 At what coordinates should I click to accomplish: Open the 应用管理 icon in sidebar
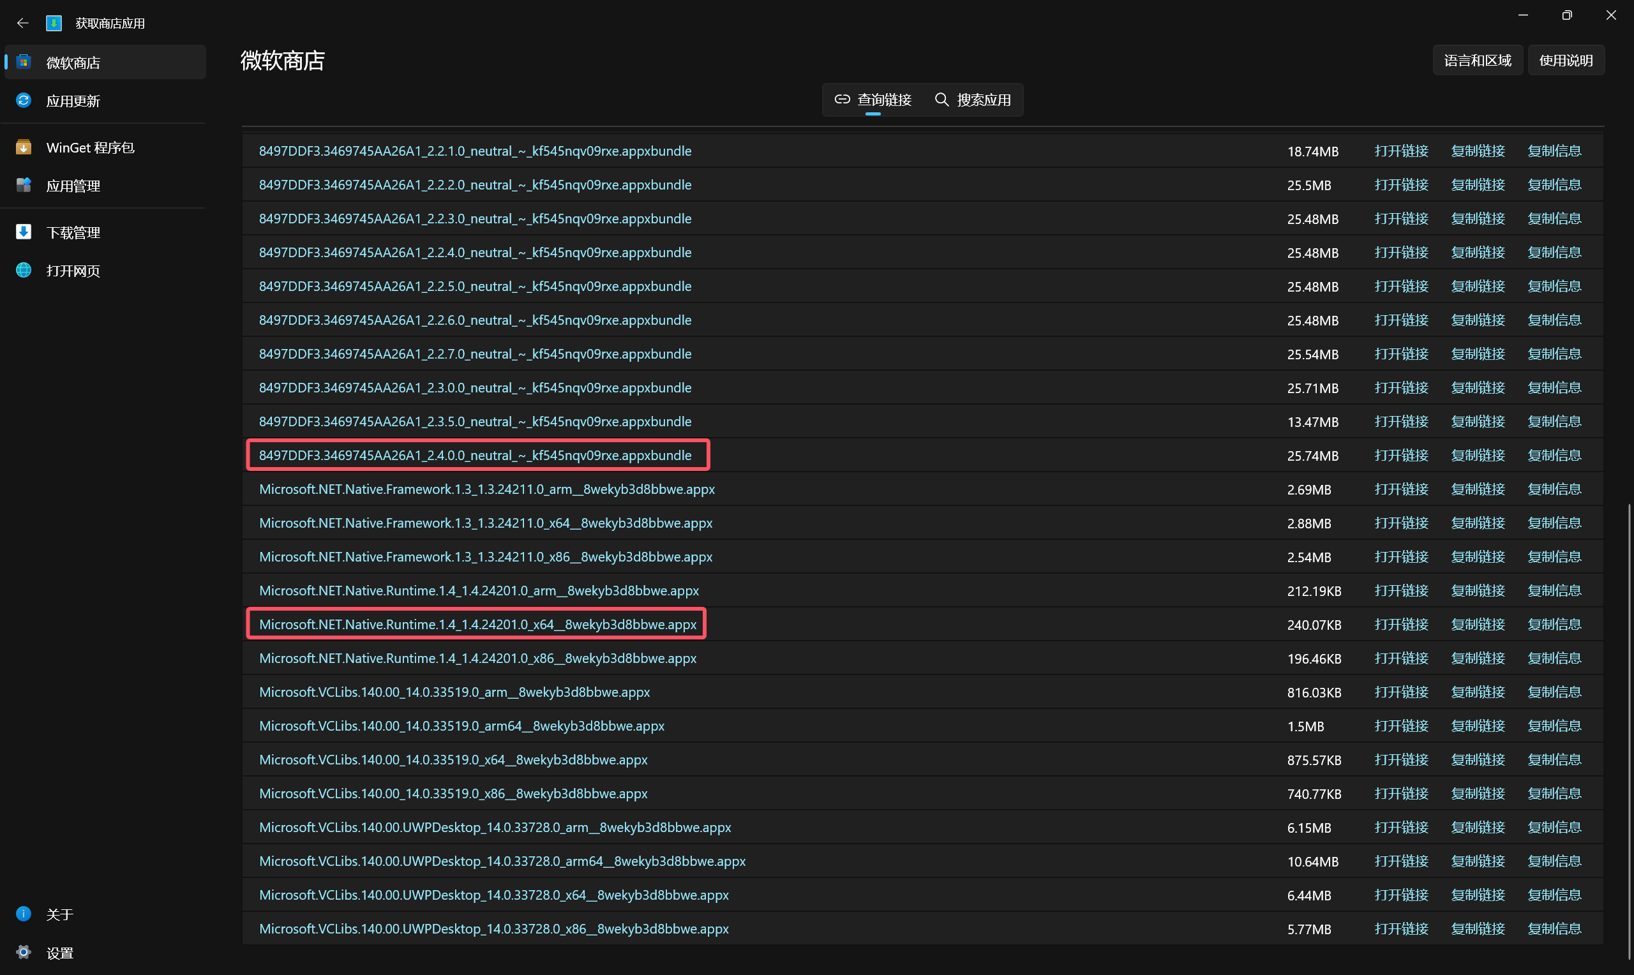(x=24, y=185)
